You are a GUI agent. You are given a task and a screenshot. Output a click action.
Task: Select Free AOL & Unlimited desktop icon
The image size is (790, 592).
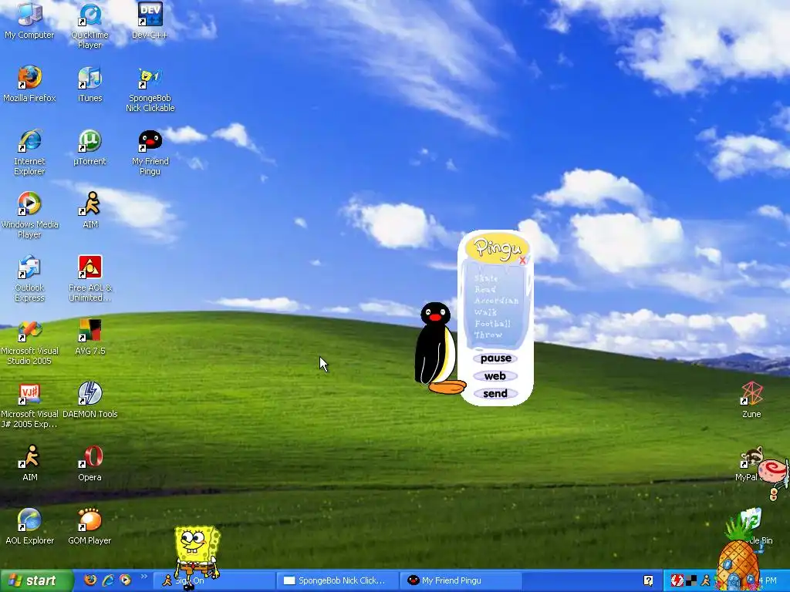(89, 278)
